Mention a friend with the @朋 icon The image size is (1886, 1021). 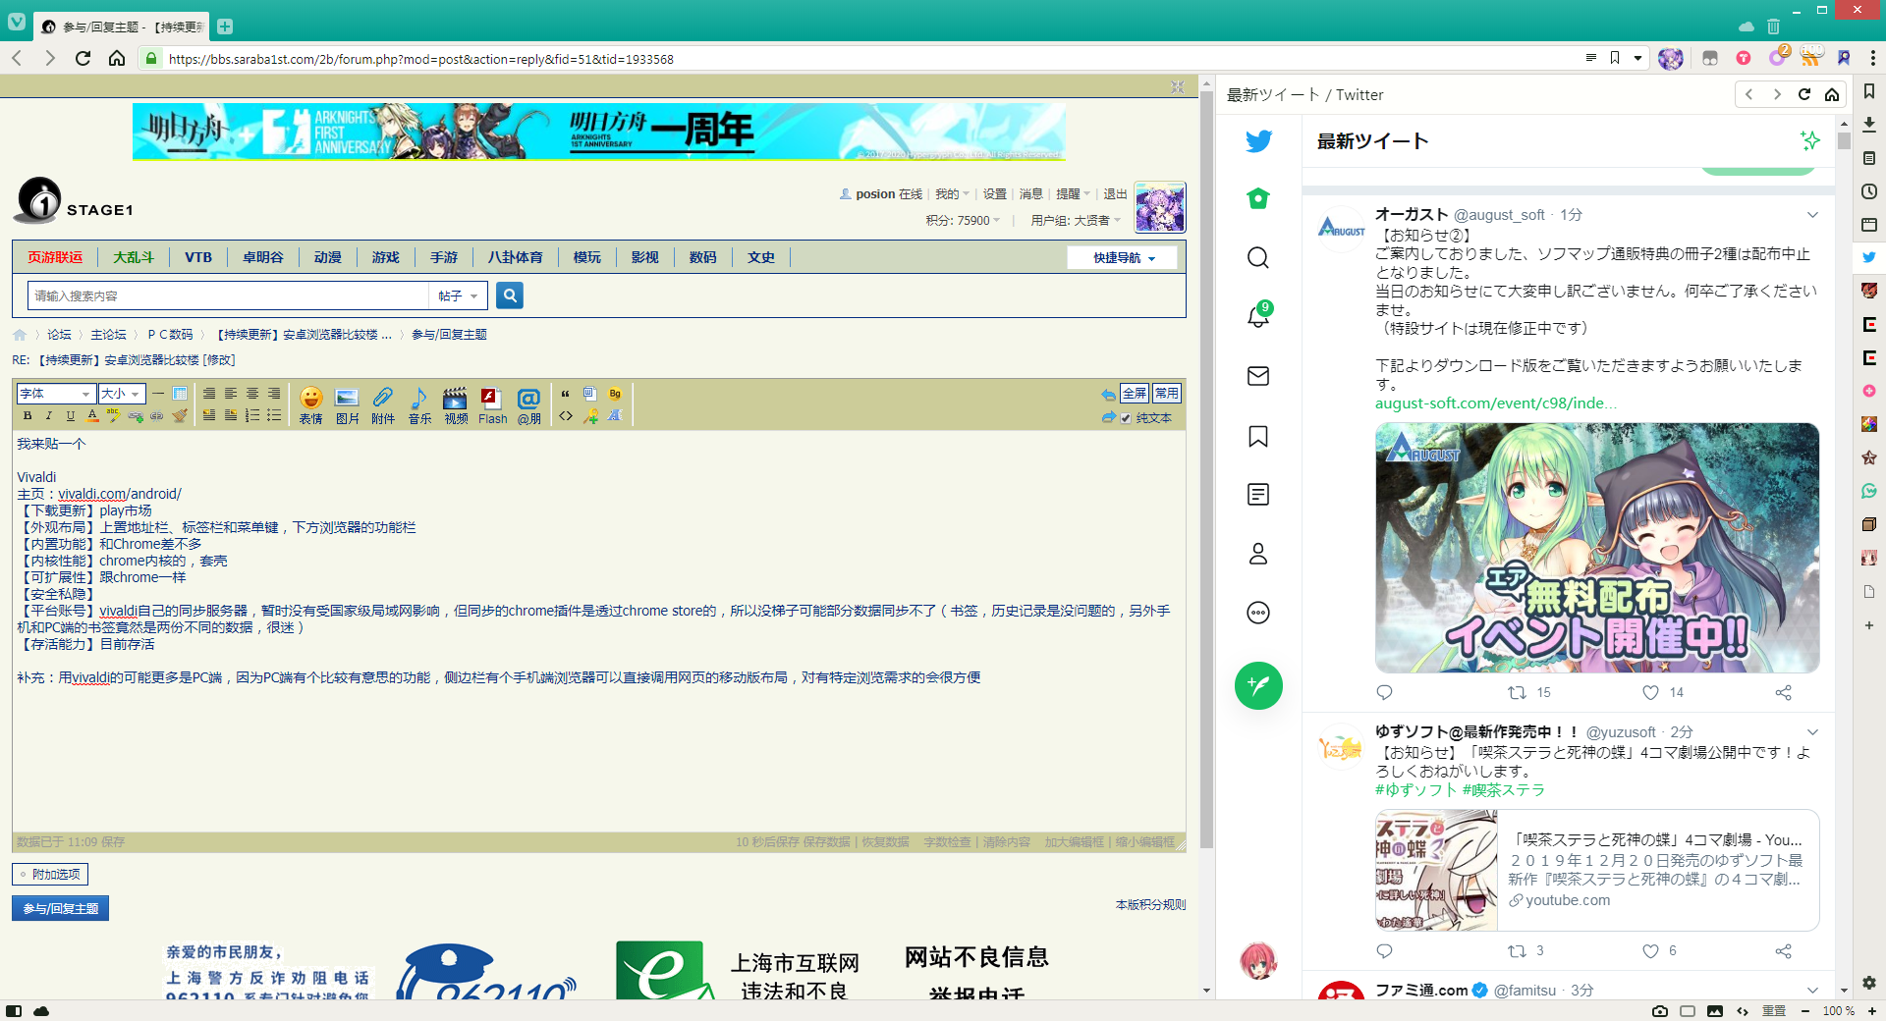coord(529,405)
